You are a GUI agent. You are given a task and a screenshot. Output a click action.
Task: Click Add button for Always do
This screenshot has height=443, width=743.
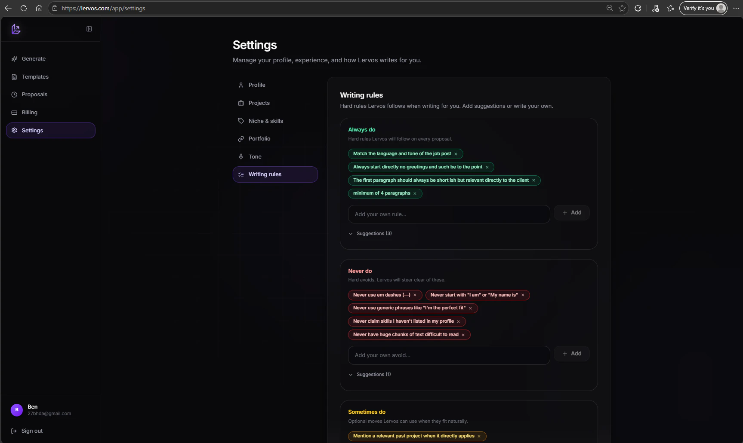[571, 213]
